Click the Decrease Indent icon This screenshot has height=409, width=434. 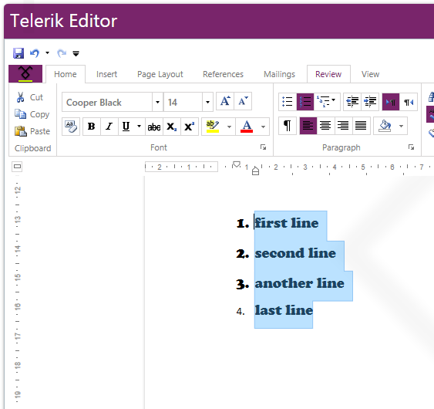[x=352, y=102]
